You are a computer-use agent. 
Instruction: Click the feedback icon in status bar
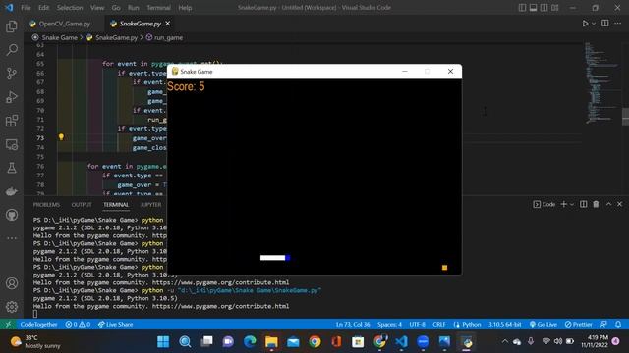(x=603, y=325)
